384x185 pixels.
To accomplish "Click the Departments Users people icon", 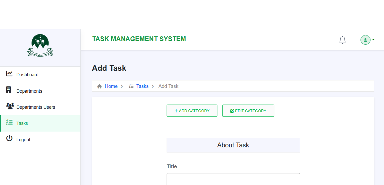I will [10, 106].
